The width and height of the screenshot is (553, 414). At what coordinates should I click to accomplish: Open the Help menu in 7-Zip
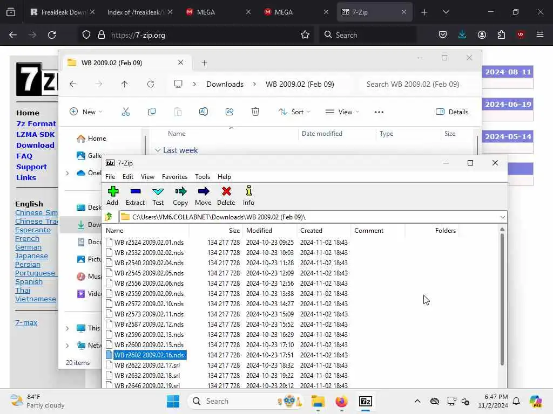point(224,177)
